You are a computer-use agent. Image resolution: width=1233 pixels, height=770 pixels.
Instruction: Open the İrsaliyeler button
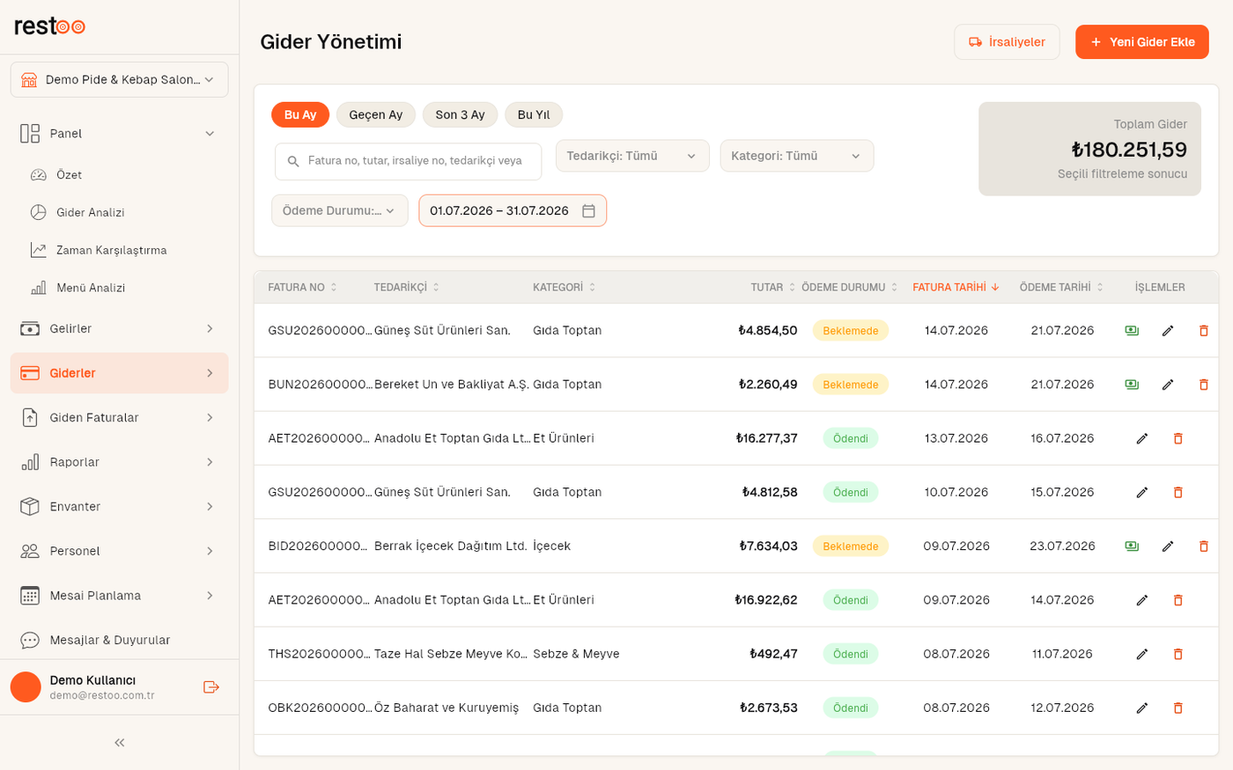point(1007,42)
